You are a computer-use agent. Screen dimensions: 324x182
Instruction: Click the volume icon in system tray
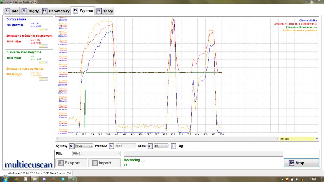(297, 179)
